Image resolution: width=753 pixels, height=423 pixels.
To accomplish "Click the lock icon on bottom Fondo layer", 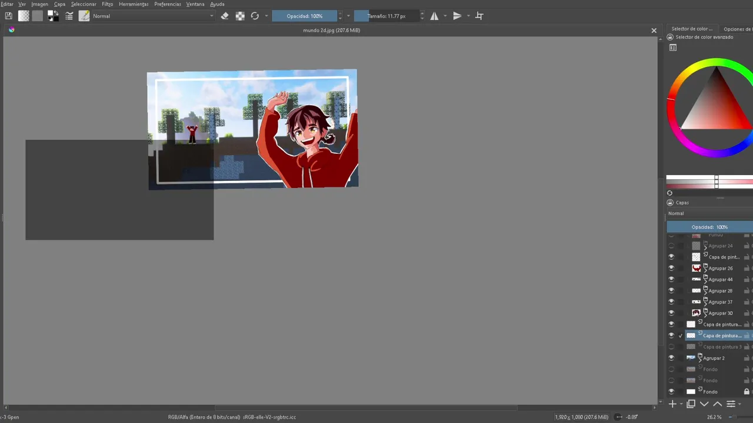I will tap(747, 392).
